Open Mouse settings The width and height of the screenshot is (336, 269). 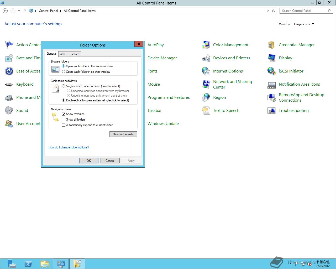coord(154,84)
